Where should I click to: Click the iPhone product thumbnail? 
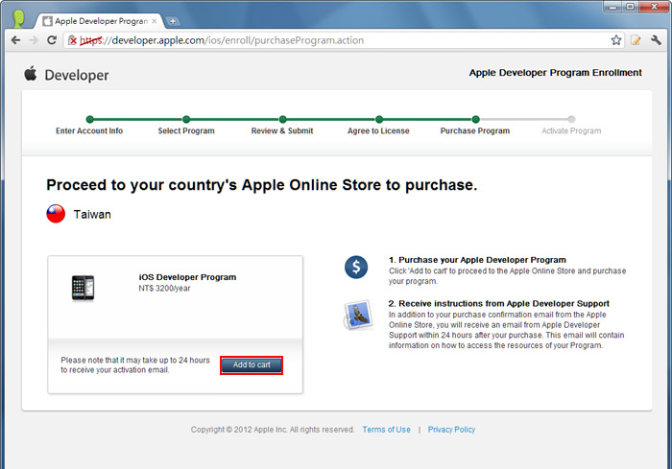83,288
